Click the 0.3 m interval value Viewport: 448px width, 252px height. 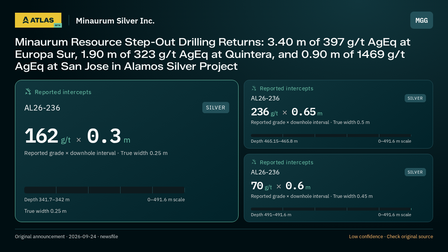tap(109, 136)
